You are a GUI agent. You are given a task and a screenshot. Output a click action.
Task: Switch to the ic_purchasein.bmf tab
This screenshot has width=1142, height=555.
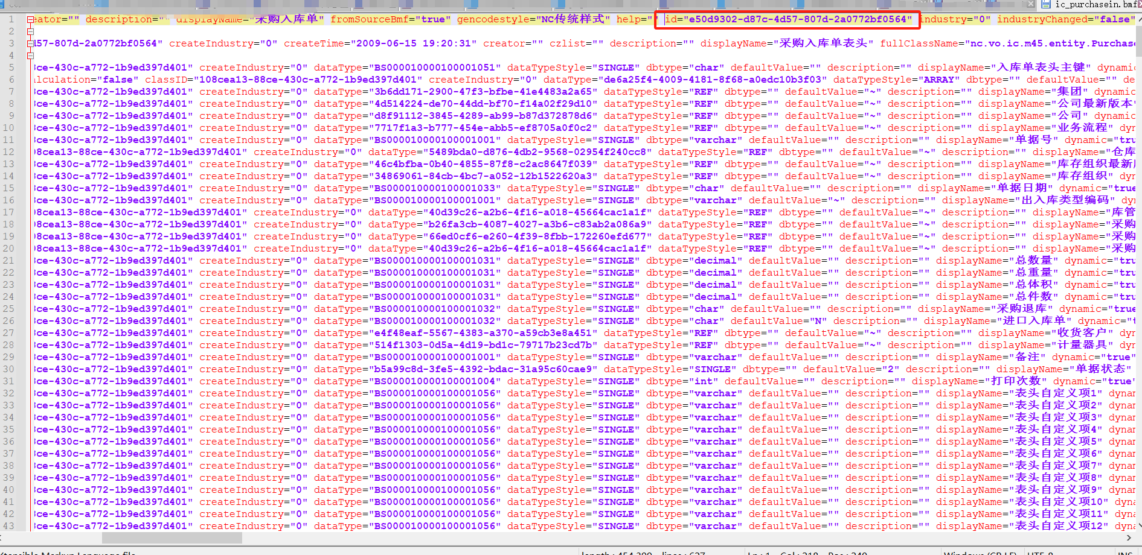(x=1089, y=5)
